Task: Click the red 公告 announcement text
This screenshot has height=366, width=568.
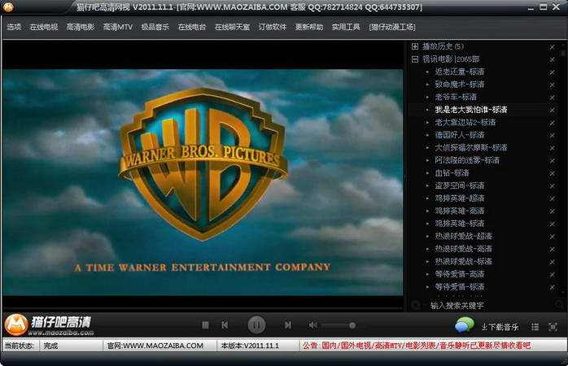Action: (417, 346)
